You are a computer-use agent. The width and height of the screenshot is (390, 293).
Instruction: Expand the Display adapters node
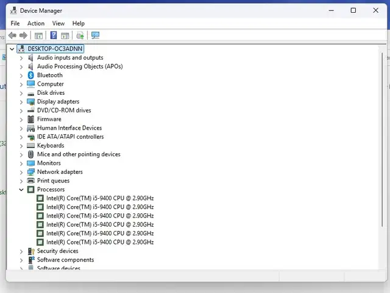pos(21,102)
